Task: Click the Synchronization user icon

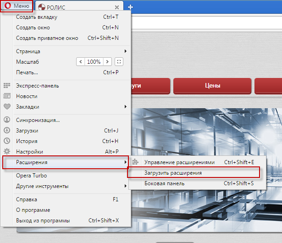Action: click(7, 120)
